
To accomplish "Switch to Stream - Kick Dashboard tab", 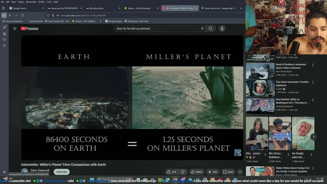I will (142, 8).
